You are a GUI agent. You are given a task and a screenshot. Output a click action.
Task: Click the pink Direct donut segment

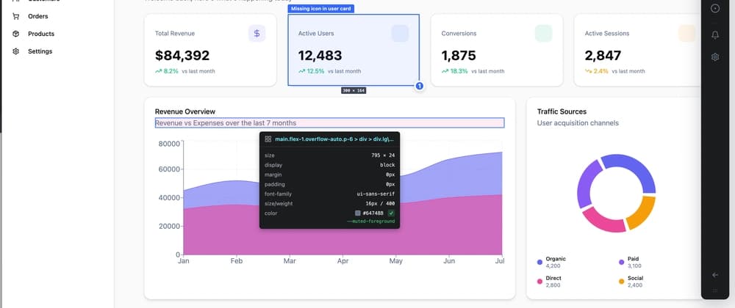(x=603, y=220)
